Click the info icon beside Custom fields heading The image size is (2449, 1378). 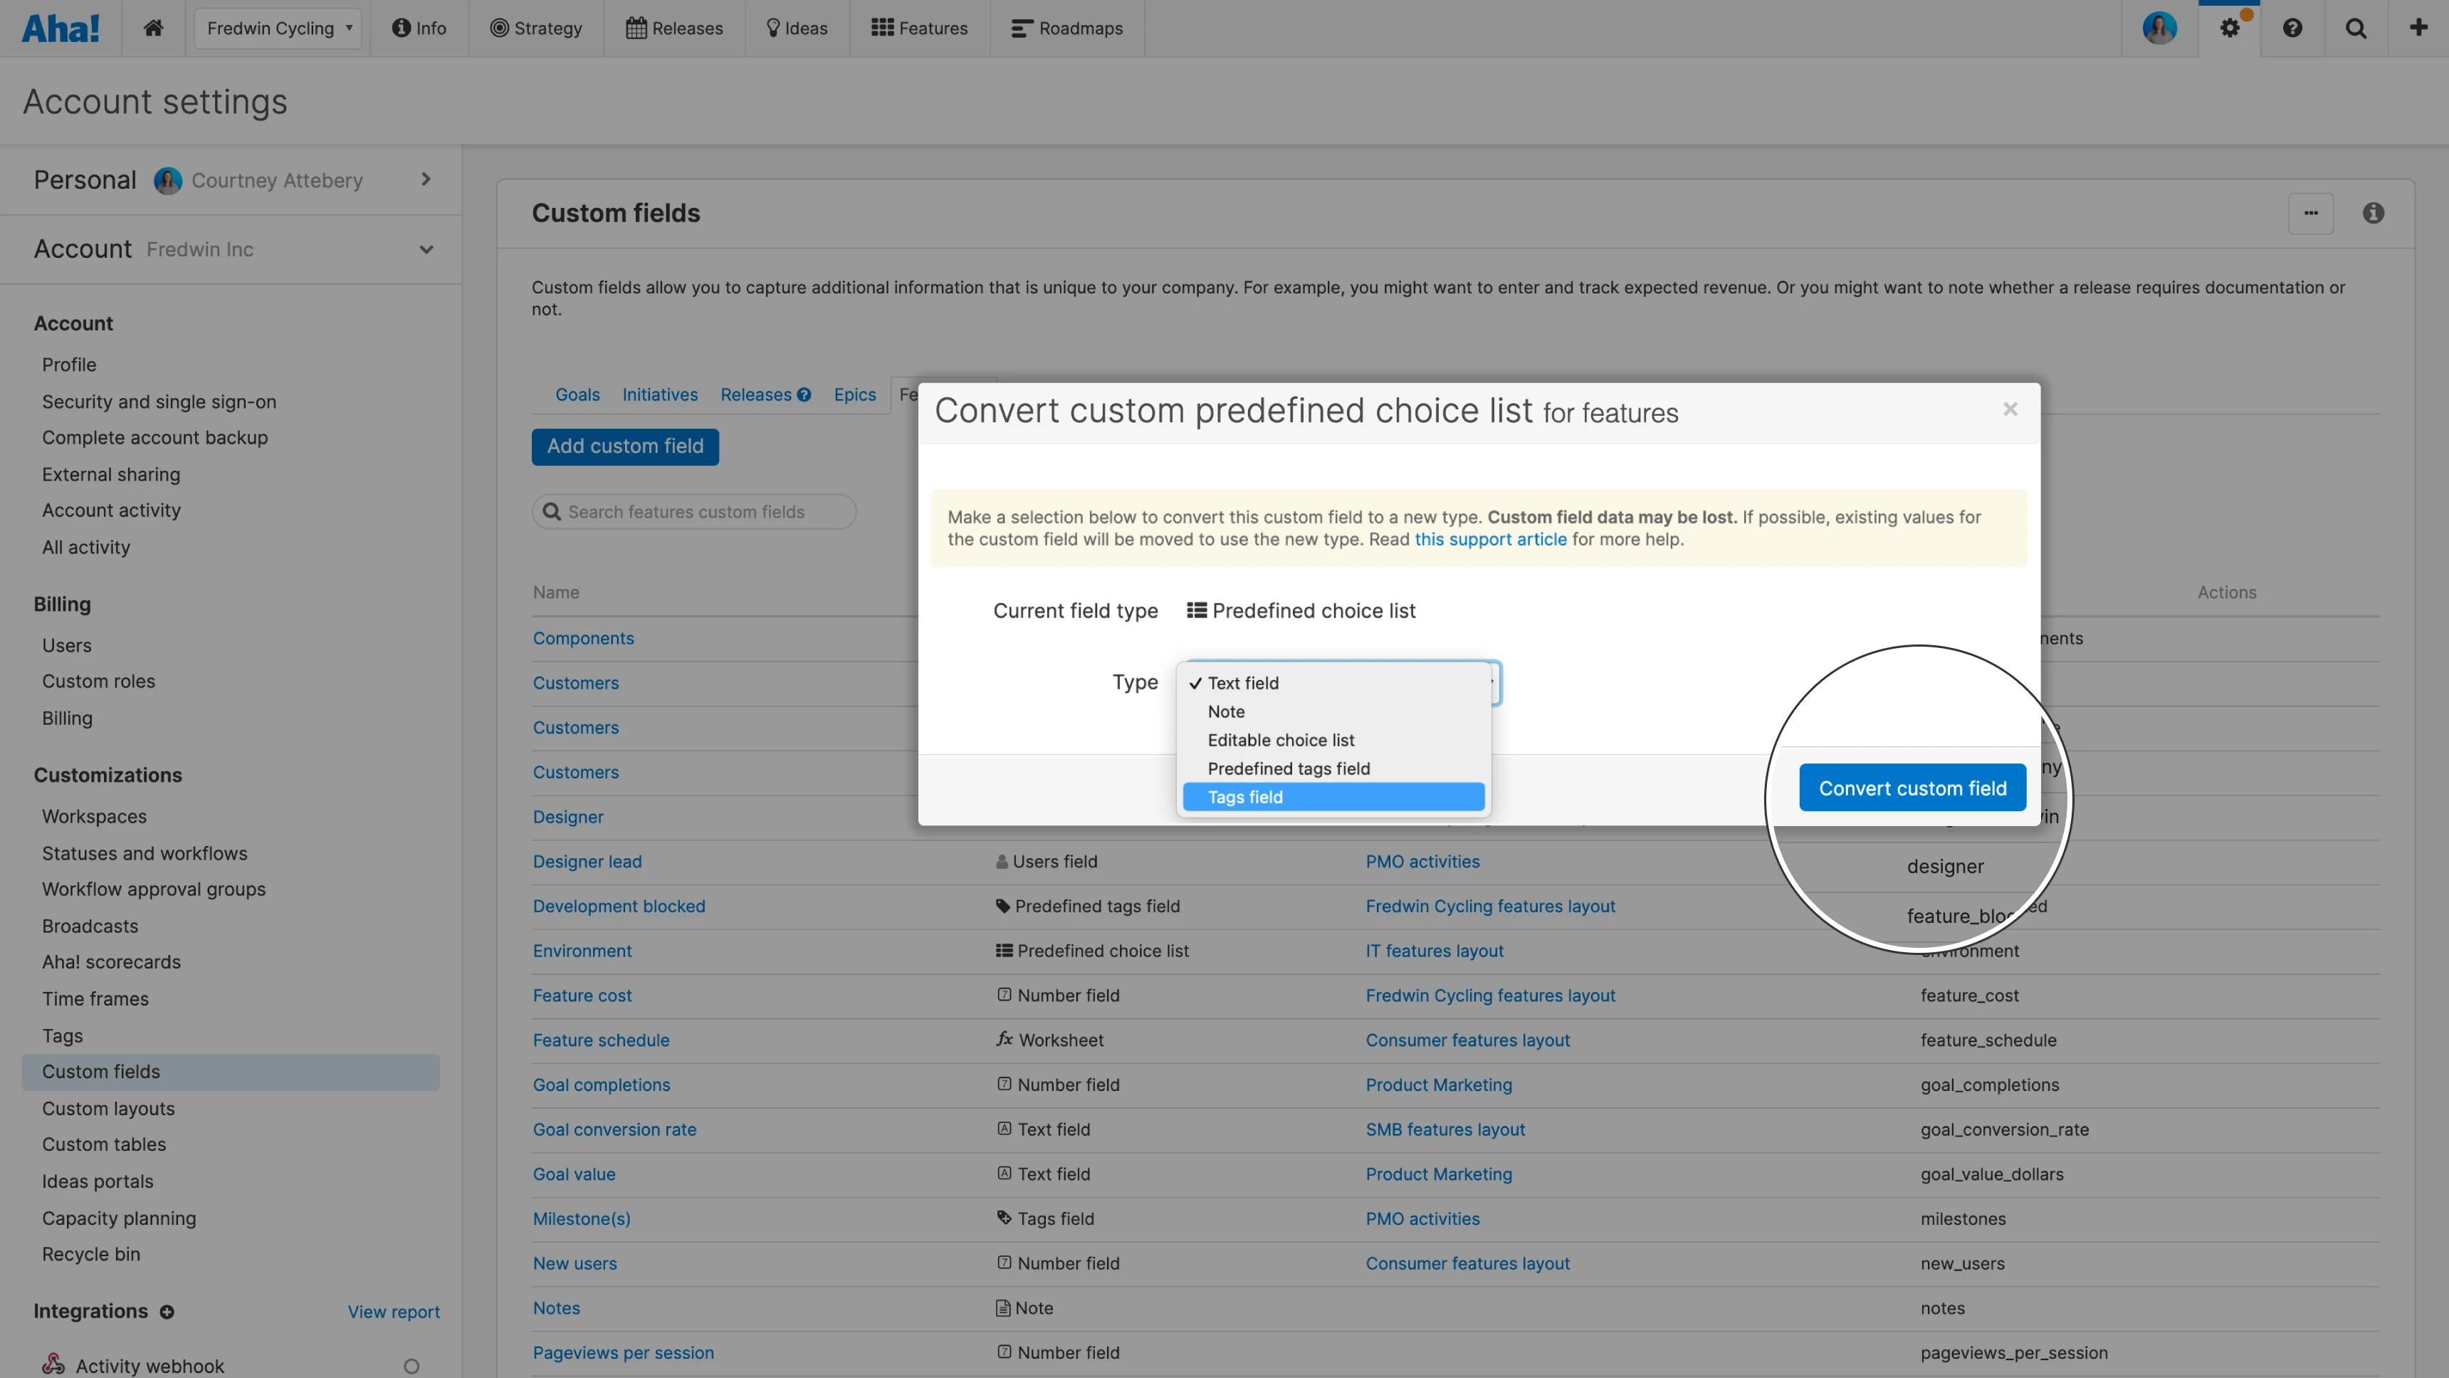click(2373, 213)
